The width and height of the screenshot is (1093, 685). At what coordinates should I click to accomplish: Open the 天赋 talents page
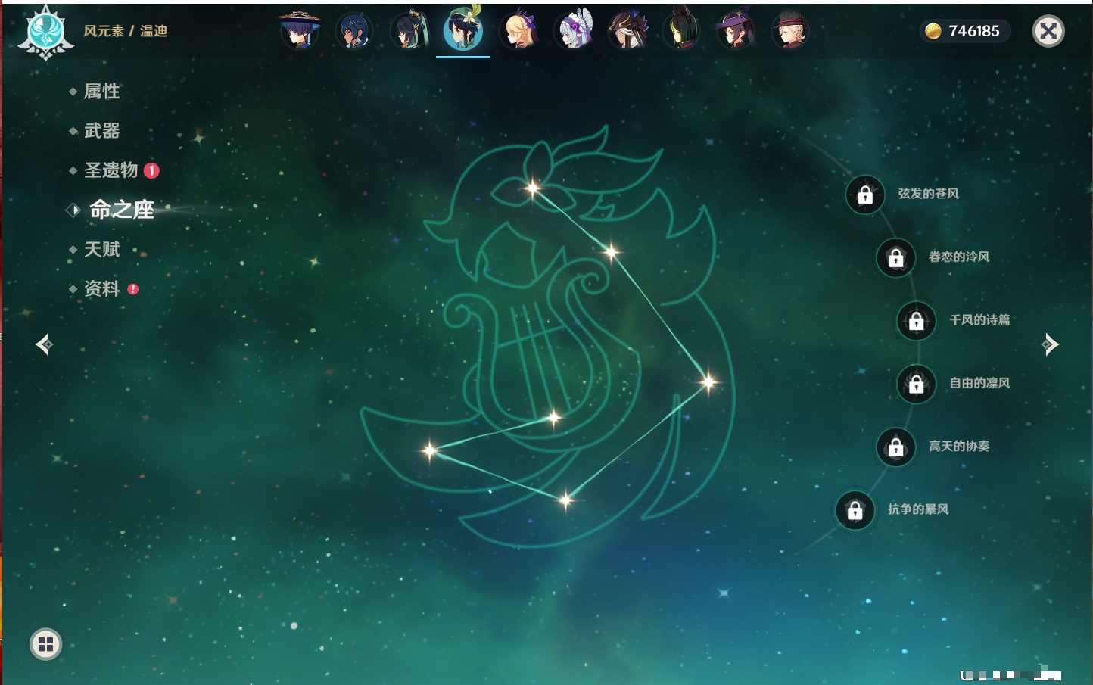coord(101,249)
